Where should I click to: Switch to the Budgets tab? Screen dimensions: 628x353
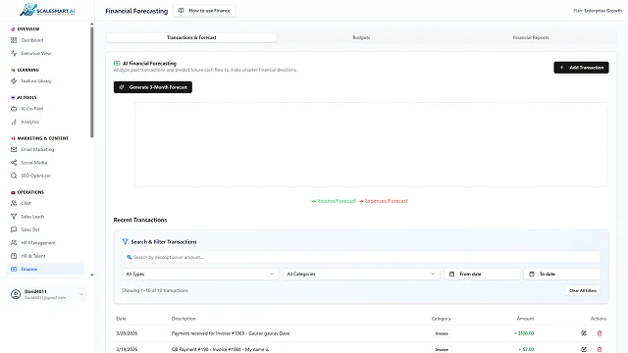click(x=361, y=37)
